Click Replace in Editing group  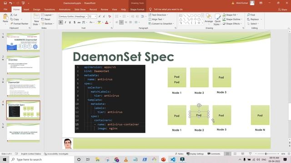253,19
